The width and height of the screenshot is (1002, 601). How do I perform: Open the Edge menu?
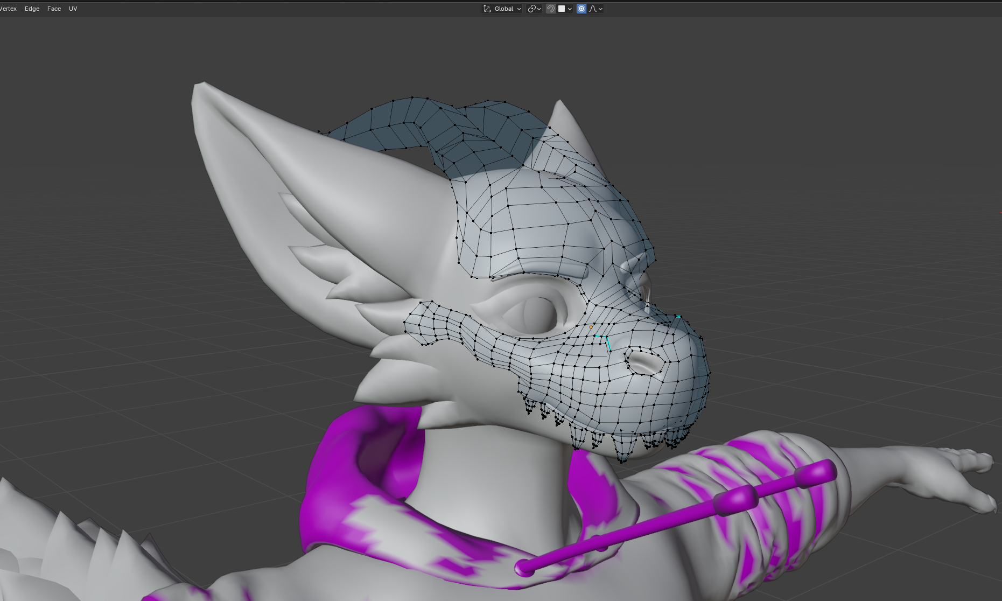(x=32, y=9)
